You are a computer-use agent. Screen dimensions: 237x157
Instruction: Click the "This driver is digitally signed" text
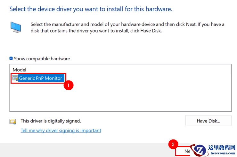click(51, 121)
